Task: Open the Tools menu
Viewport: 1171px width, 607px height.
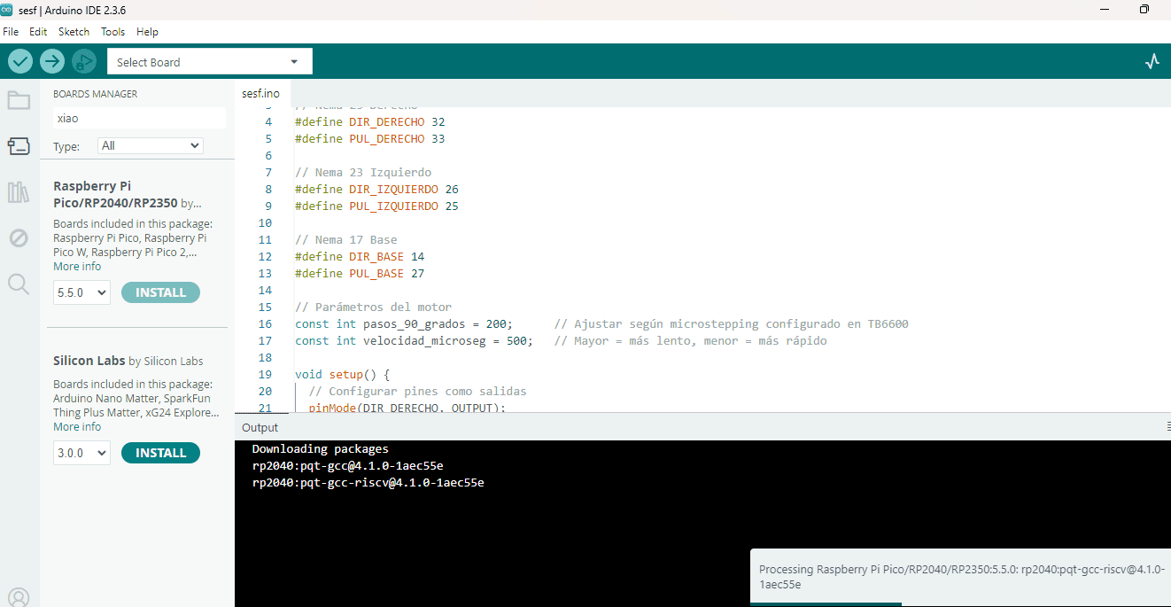Action: [112, 31]
